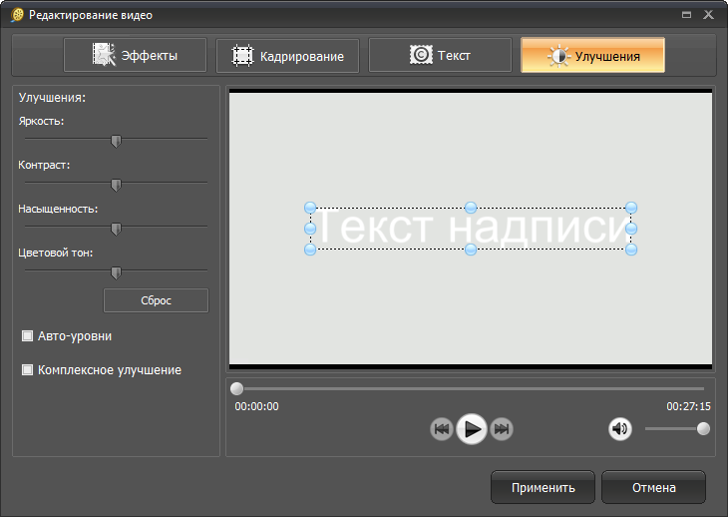Enable the Авто-уровни checkbox
728x517 pixels.
(x=27, y=335)
